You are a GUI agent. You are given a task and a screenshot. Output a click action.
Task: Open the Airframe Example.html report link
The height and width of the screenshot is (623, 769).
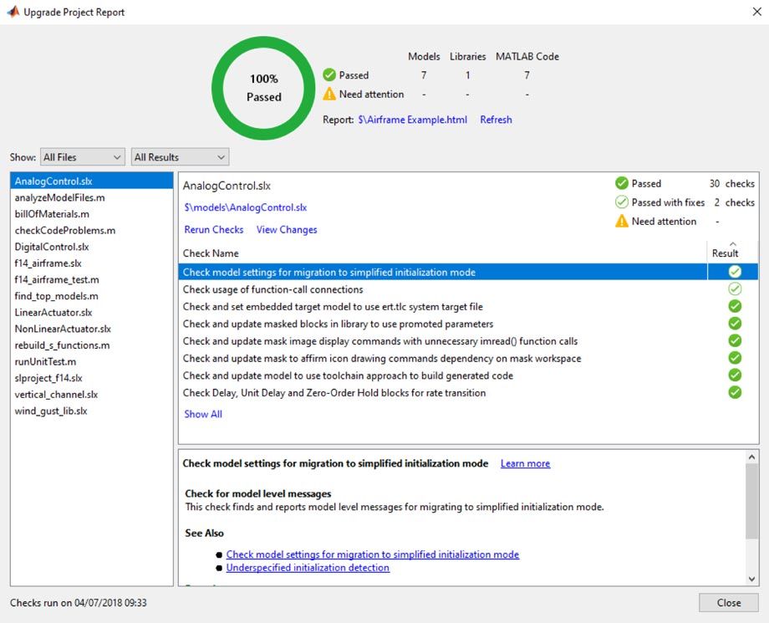[x=412, y=120]
